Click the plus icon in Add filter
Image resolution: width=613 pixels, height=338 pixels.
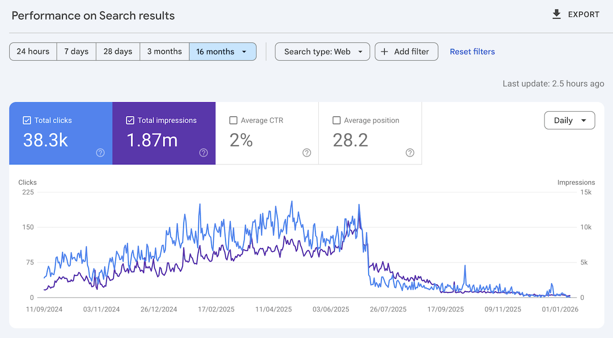tap(384, 51)
